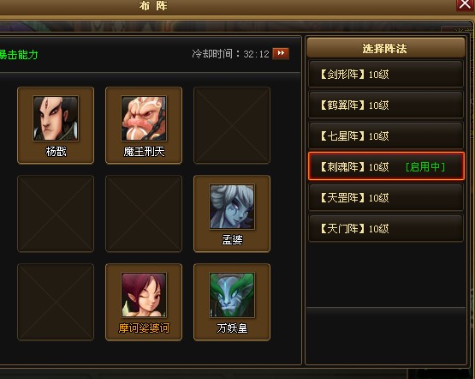
Task: Select the 魔王刑天 hero portrait
Action: point(144,118)
